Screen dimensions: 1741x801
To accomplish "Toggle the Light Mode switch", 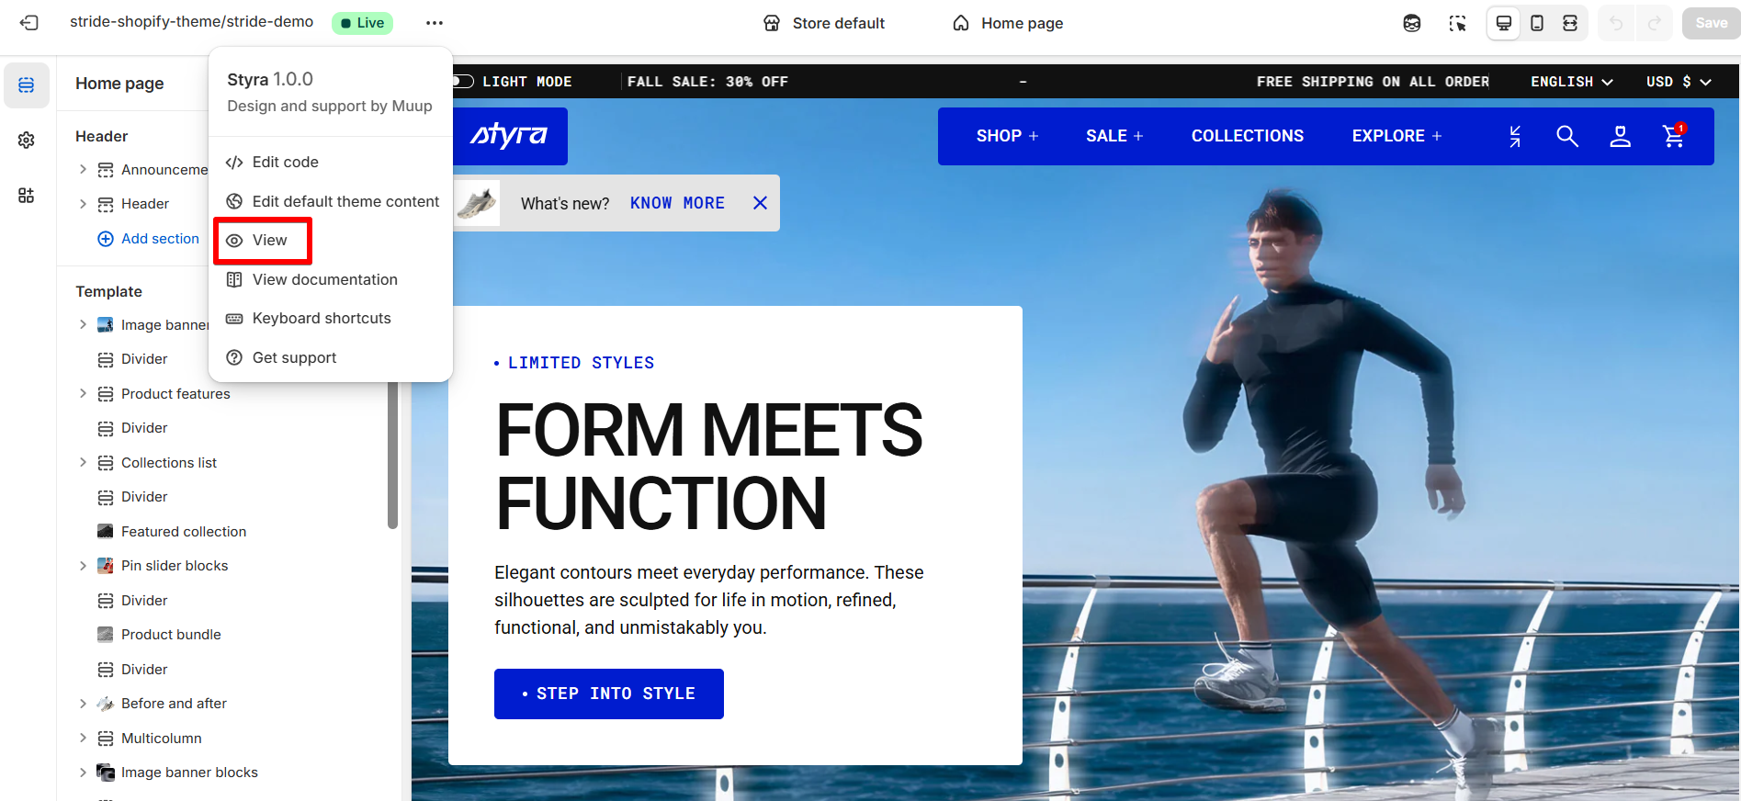I will tap(464, 82).
